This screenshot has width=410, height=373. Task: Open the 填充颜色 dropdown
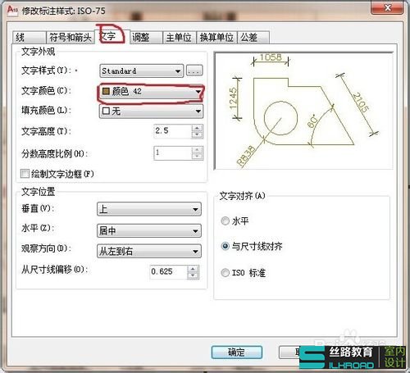[151, 111]
